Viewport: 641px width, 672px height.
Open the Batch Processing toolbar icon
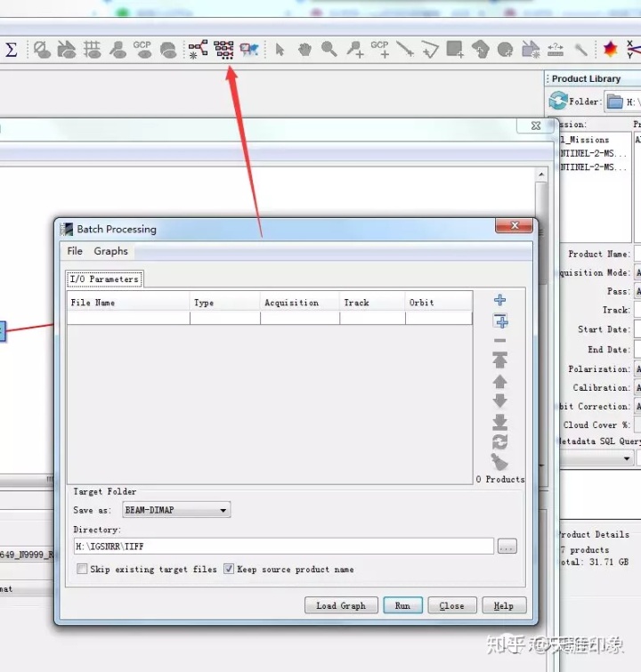coord(223,50)
